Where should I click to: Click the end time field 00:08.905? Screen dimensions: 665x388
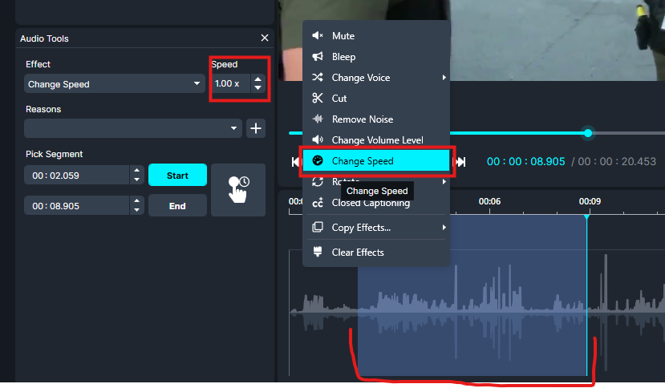pos(77,206)
